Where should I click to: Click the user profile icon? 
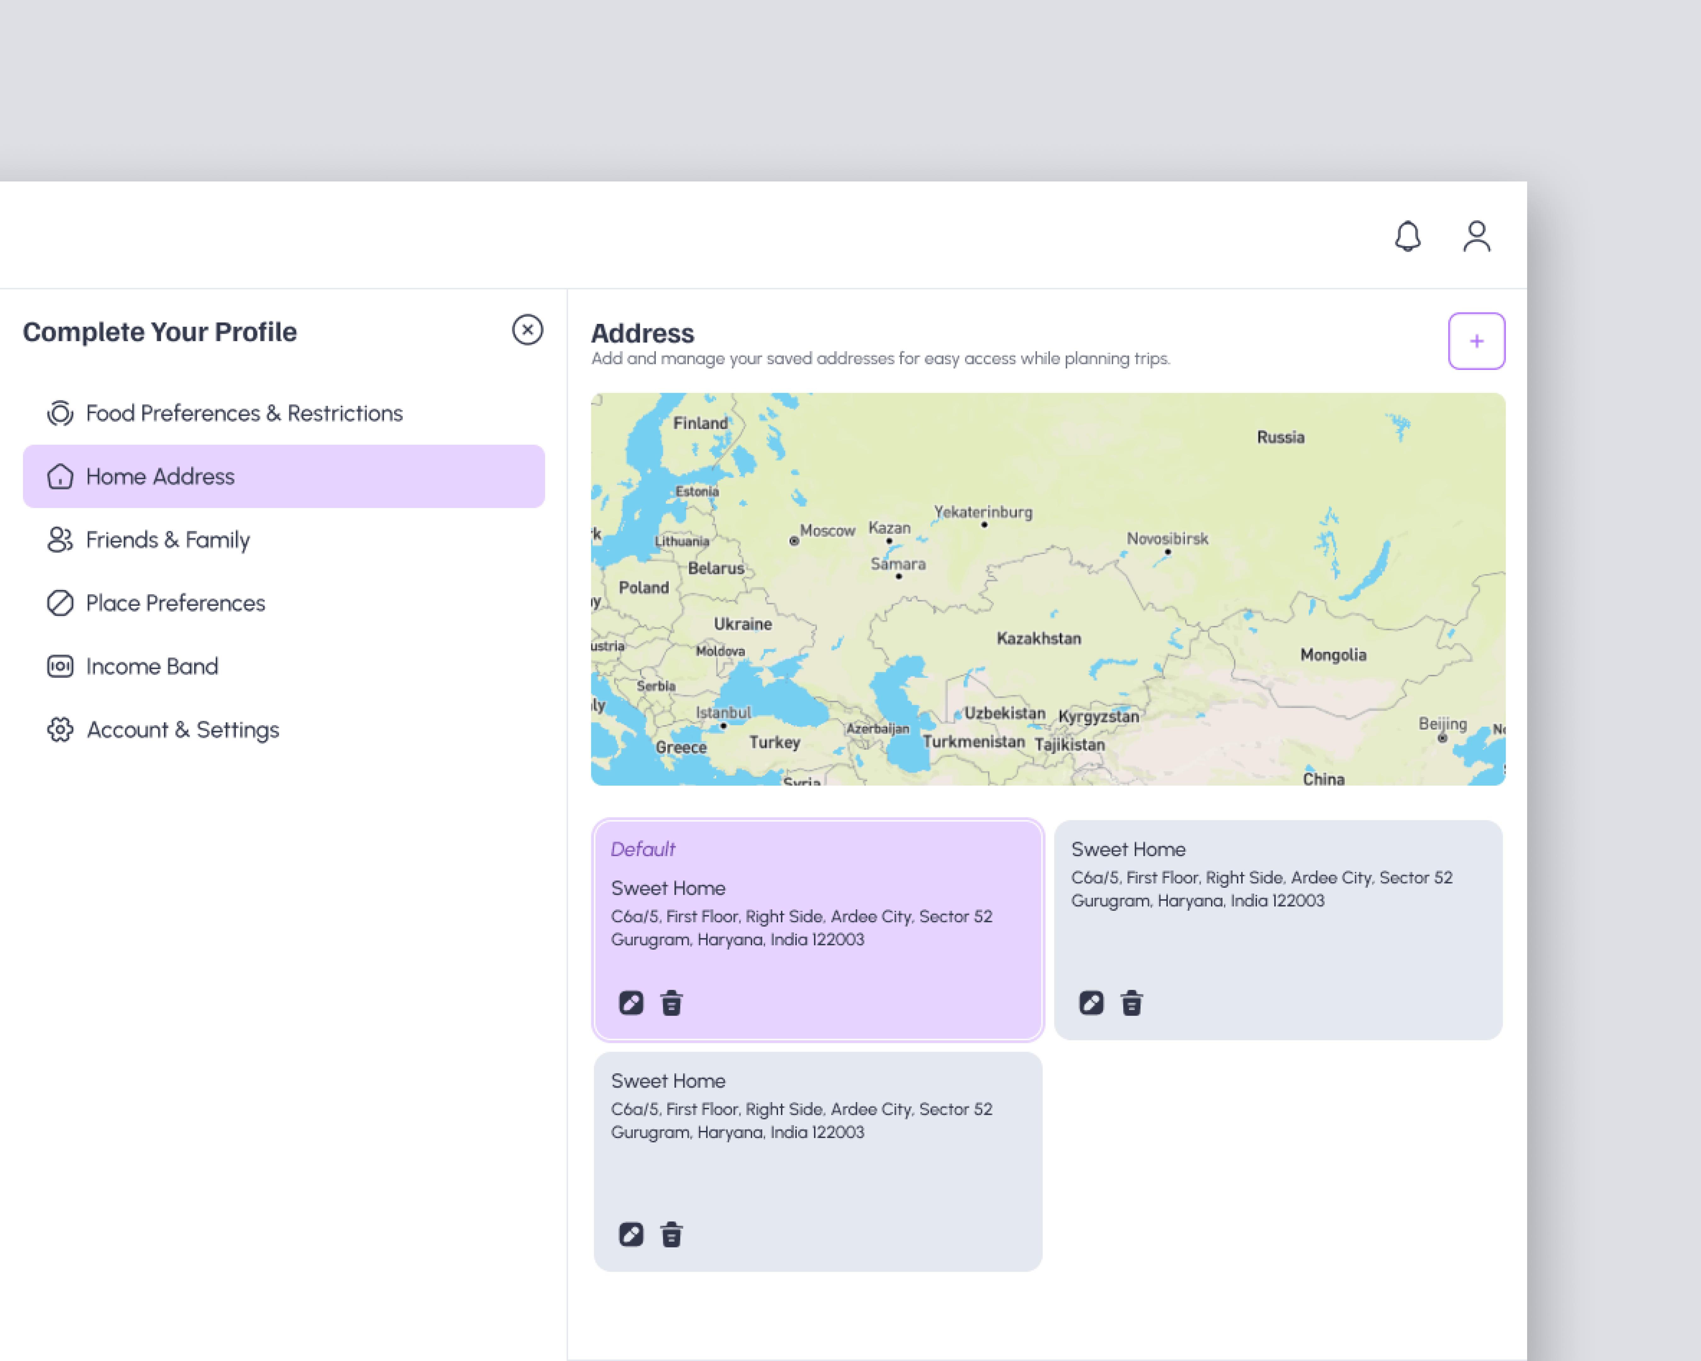coord(1477,234)
